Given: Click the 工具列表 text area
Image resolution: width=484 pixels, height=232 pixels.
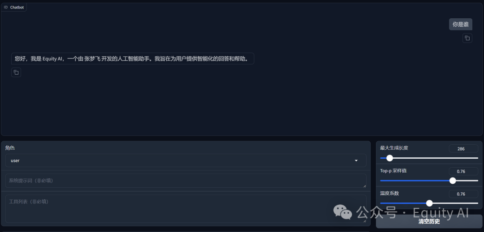Looking at the screenshot, I should pos(186,209).
